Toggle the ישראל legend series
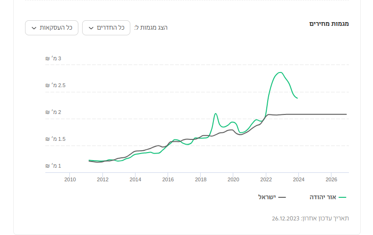This screenshot has width=373, height=235. pos(268,197)
